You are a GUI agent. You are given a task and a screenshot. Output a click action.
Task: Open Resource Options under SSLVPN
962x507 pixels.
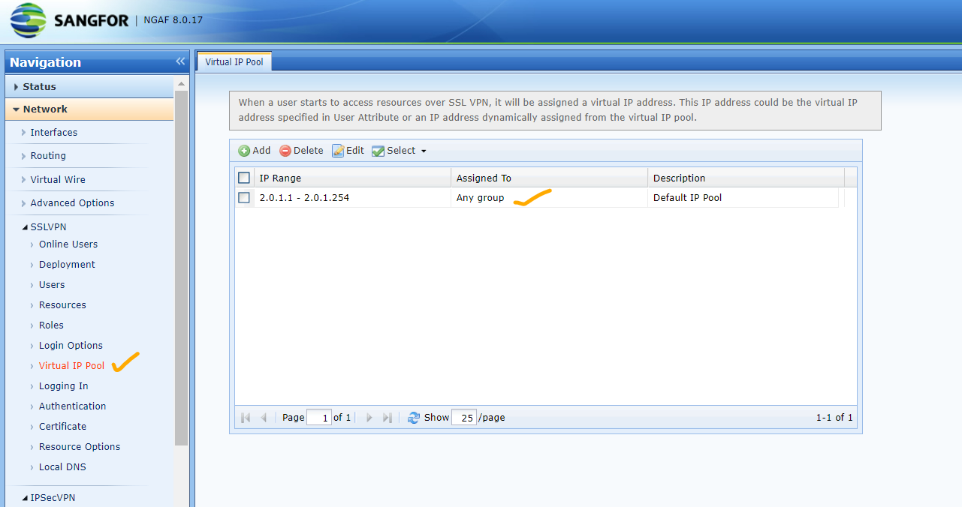80,447
